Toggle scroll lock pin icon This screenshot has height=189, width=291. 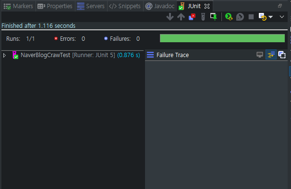(213, 16)
